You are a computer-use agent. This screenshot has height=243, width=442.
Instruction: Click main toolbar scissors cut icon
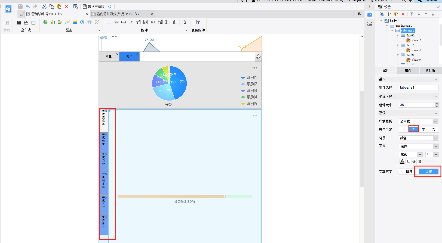(x=44, y=7)
